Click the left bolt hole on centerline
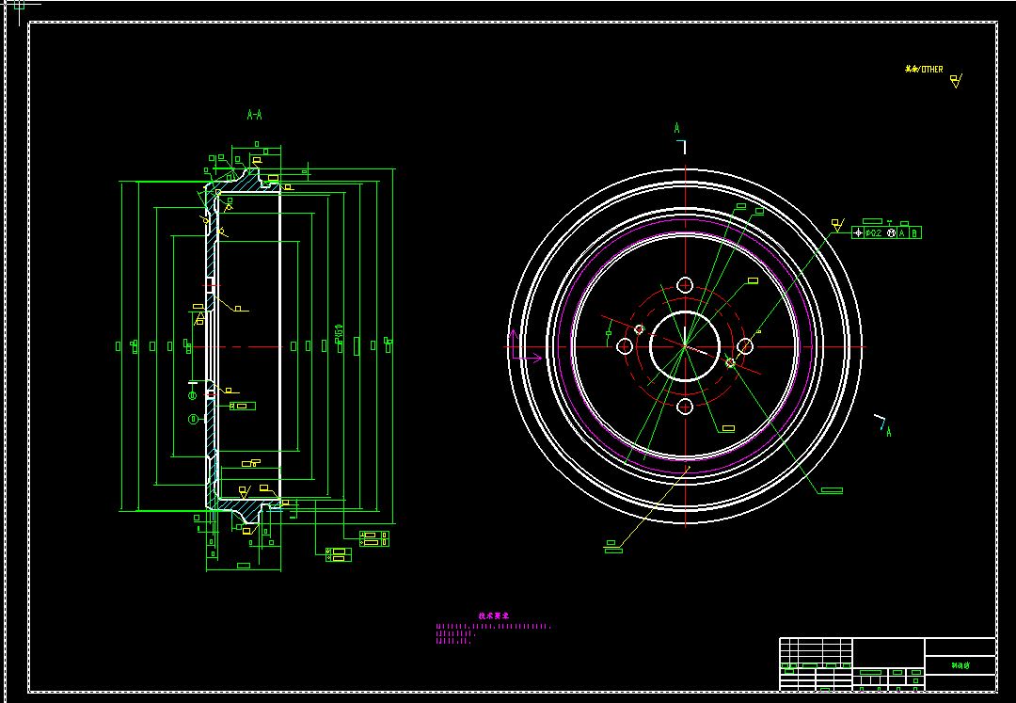Image resolution: width=1016 pixels, height=703 pixels. pos(624,346)
